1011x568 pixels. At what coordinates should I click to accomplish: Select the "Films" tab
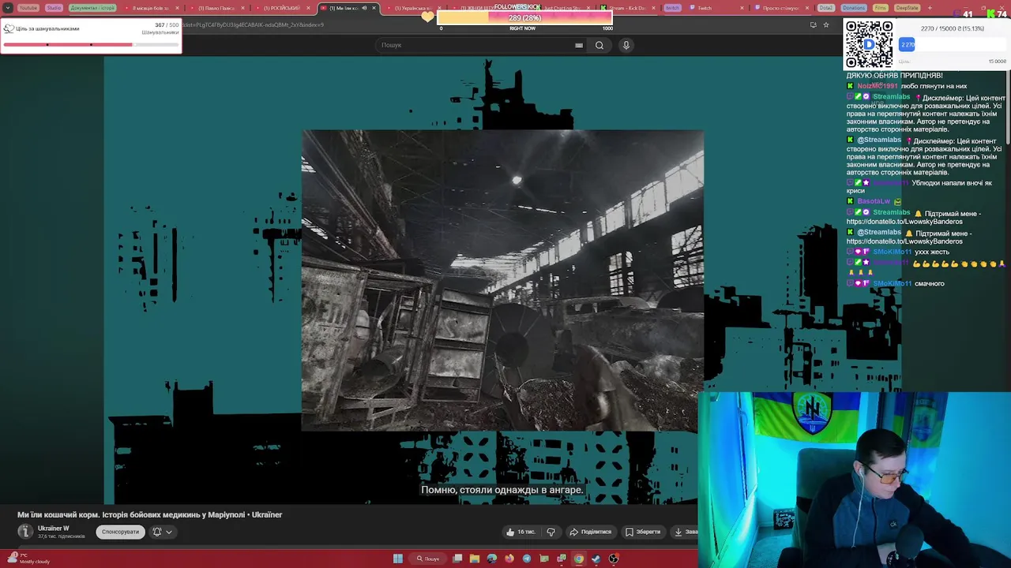click(881, 8)
